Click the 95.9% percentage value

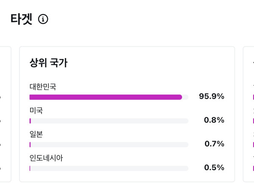pos(211,96)
